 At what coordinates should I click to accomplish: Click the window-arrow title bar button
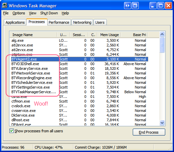tap(135, 6)
